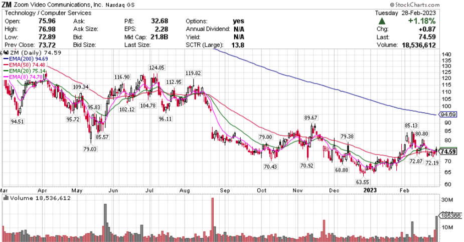Click the Nasdaq GS exchange label
Screen dimensions: 464x242
120,5
